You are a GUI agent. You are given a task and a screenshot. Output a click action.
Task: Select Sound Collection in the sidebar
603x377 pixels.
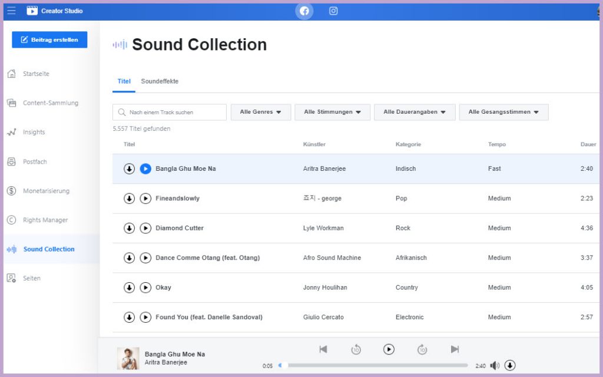coord(41,249)
